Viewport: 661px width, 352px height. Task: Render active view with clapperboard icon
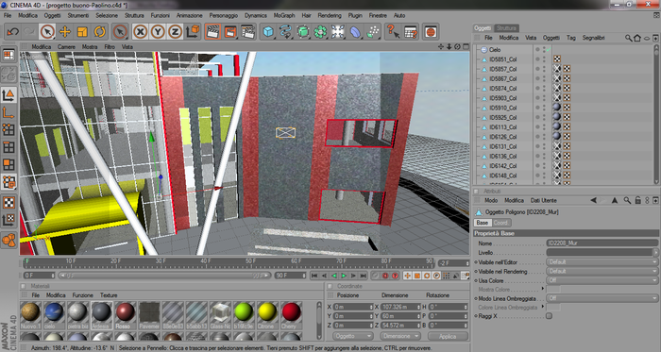pyautogui.click(x=212, y=31)
